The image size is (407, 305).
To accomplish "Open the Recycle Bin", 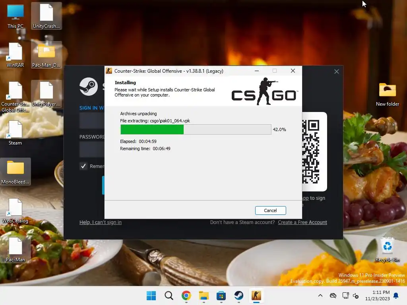I will (387, 250).
